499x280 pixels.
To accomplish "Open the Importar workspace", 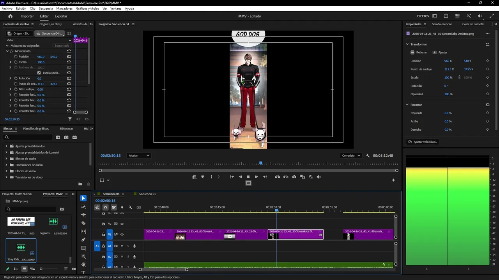I will pyautogui.click(x=27, y=16).
